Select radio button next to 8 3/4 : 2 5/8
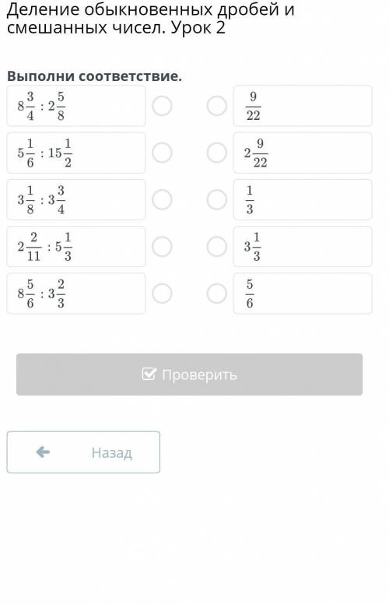Screen dimensions: 389x605 pyautogui.click(x=162, y=106)
